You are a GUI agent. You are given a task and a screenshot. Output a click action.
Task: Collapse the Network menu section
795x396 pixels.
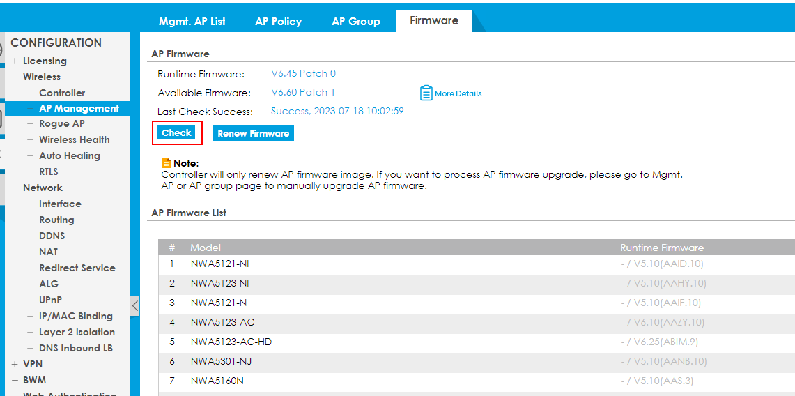point(15,188)
